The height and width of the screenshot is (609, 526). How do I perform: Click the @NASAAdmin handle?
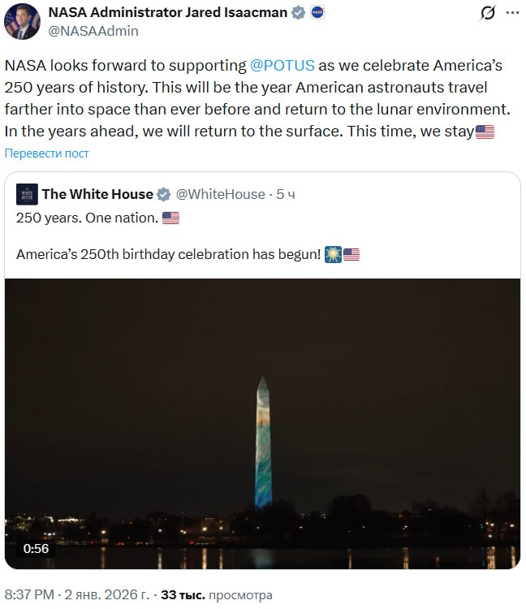pos(93,31)
